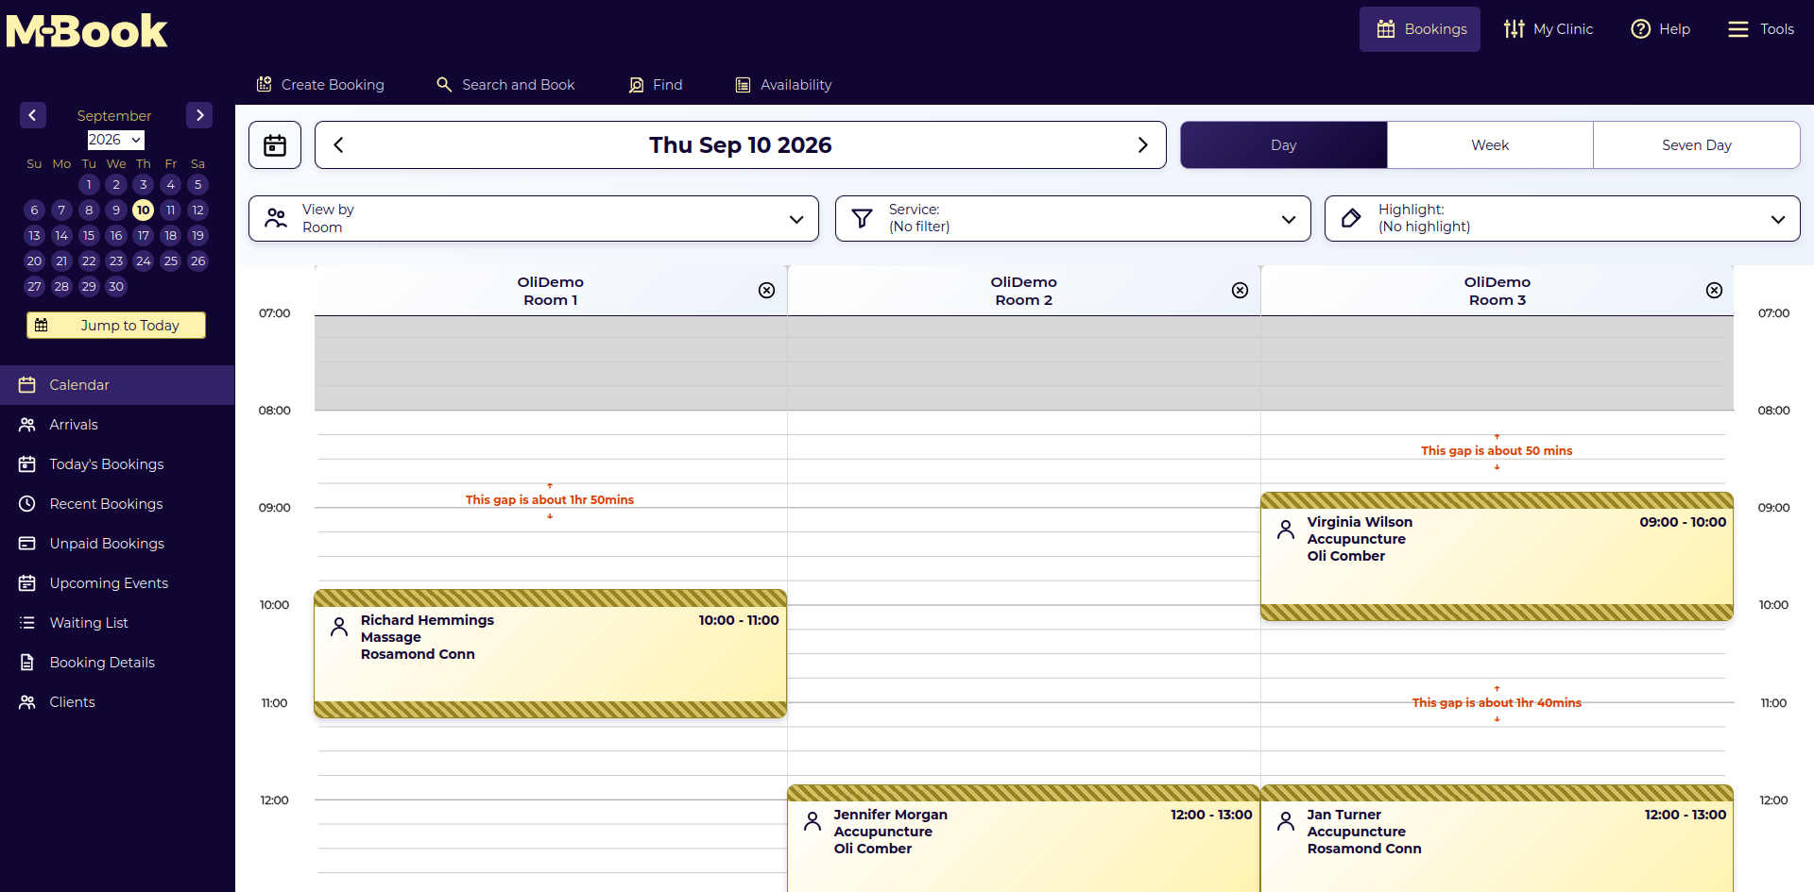The image size is (1814, 892).
Task: Open Jan Turner Accupuncture booking
Action: pos(1497,839)
